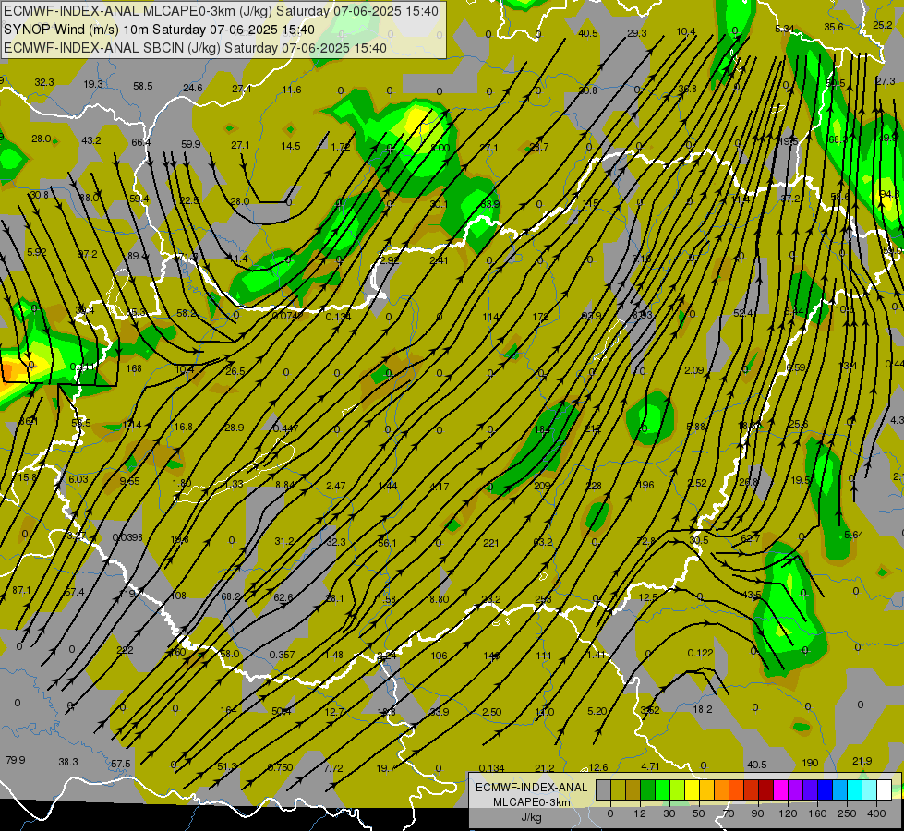904x831 pixels.
Task: Click the map value 228
Action: [x=594, y=487]
